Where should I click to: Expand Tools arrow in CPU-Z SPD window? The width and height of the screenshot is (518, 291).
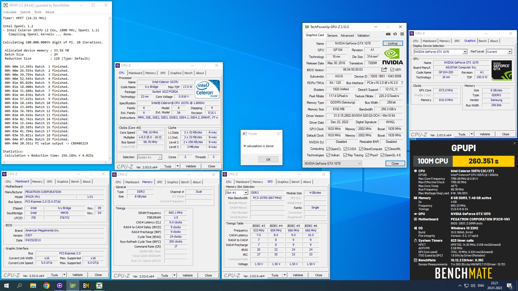click(285, 275)
